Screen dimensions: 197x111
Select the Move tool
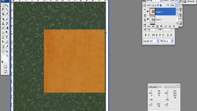[7, 5]
